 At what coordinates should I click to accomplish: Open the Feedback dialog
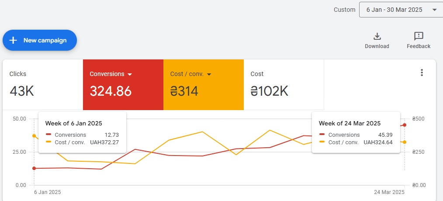click(x=419, y=41)
